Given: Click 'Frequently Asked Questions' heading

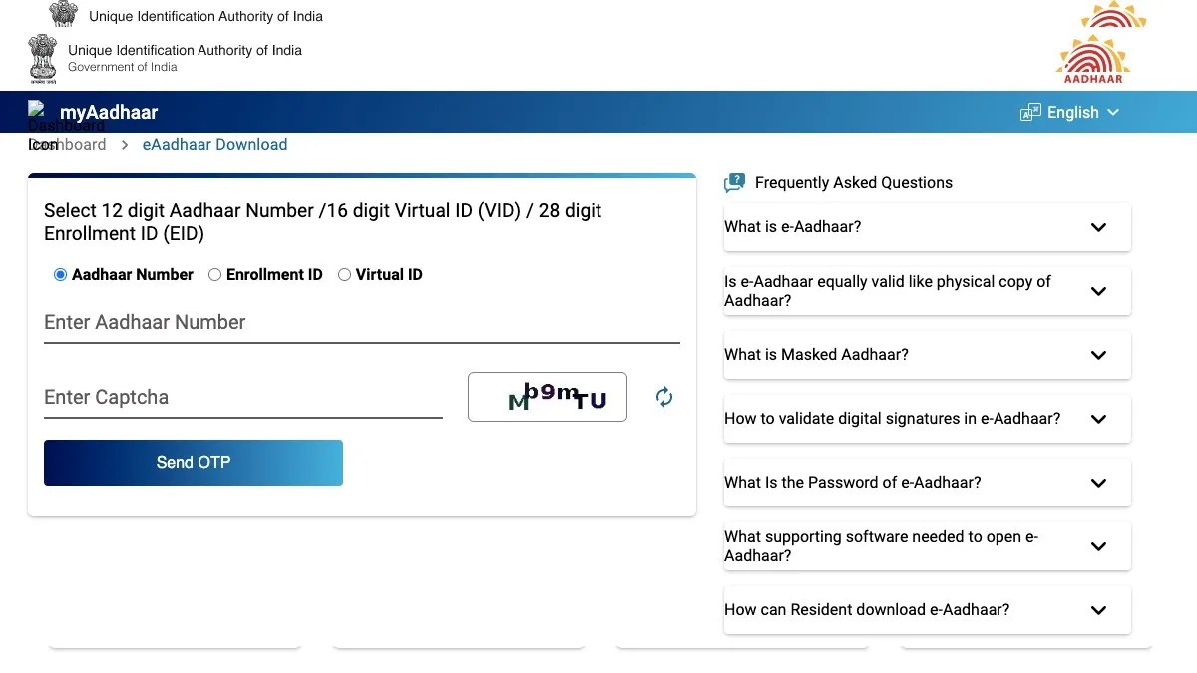Looking at the screenshot, I should (854, 183).
